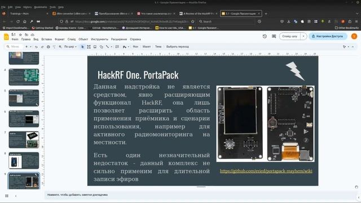
Task: Click the Insert image icon
Action: point(95,47)
